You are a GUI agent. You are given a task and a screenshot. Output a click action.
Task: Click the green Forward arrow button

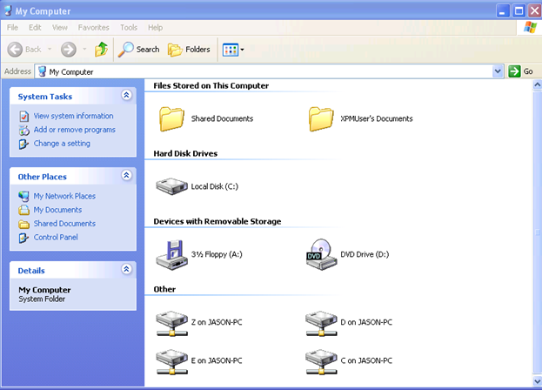pyautogui.click(x=69, y=50)
